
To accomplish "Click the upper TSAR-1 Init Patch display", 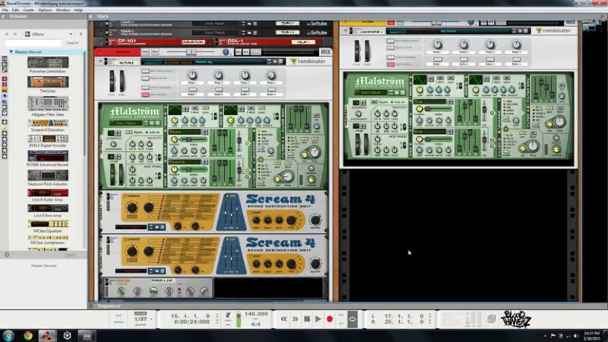I will 215,23.
